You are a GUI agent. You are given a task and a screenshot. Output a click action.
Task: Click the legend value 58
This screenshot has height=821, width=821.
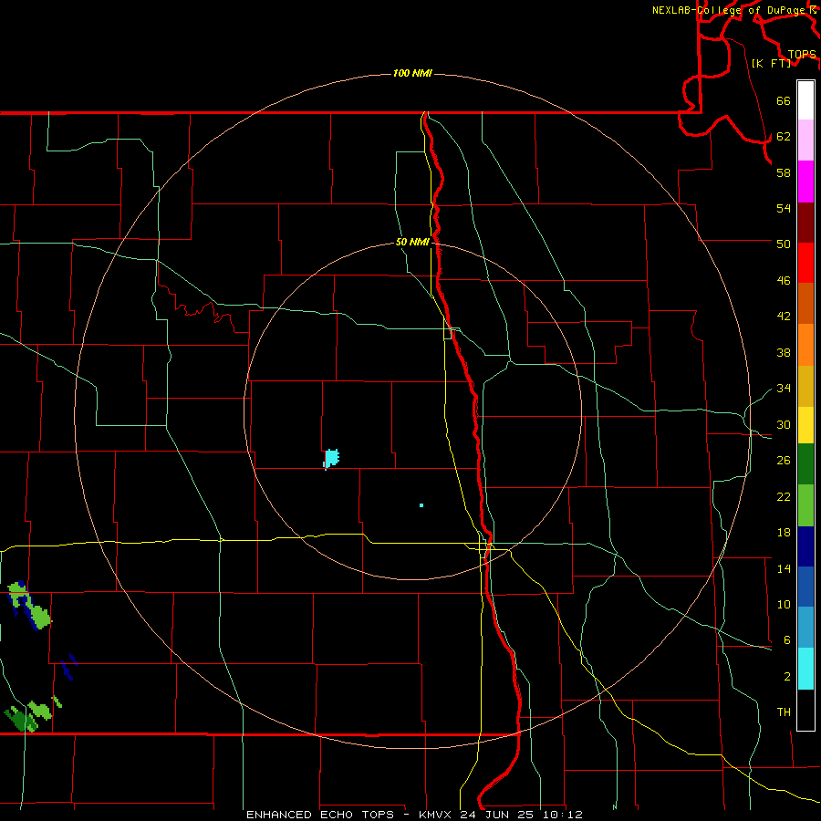click(784, 172)
